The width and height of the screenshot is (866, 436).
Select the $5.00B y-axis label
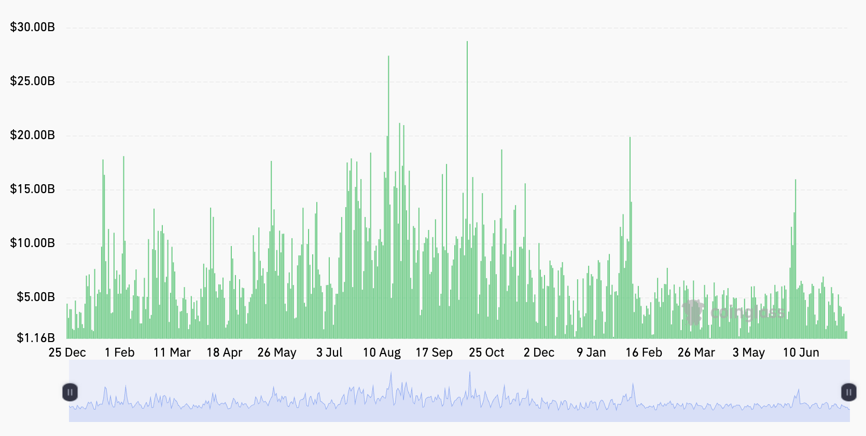[36, 297]
